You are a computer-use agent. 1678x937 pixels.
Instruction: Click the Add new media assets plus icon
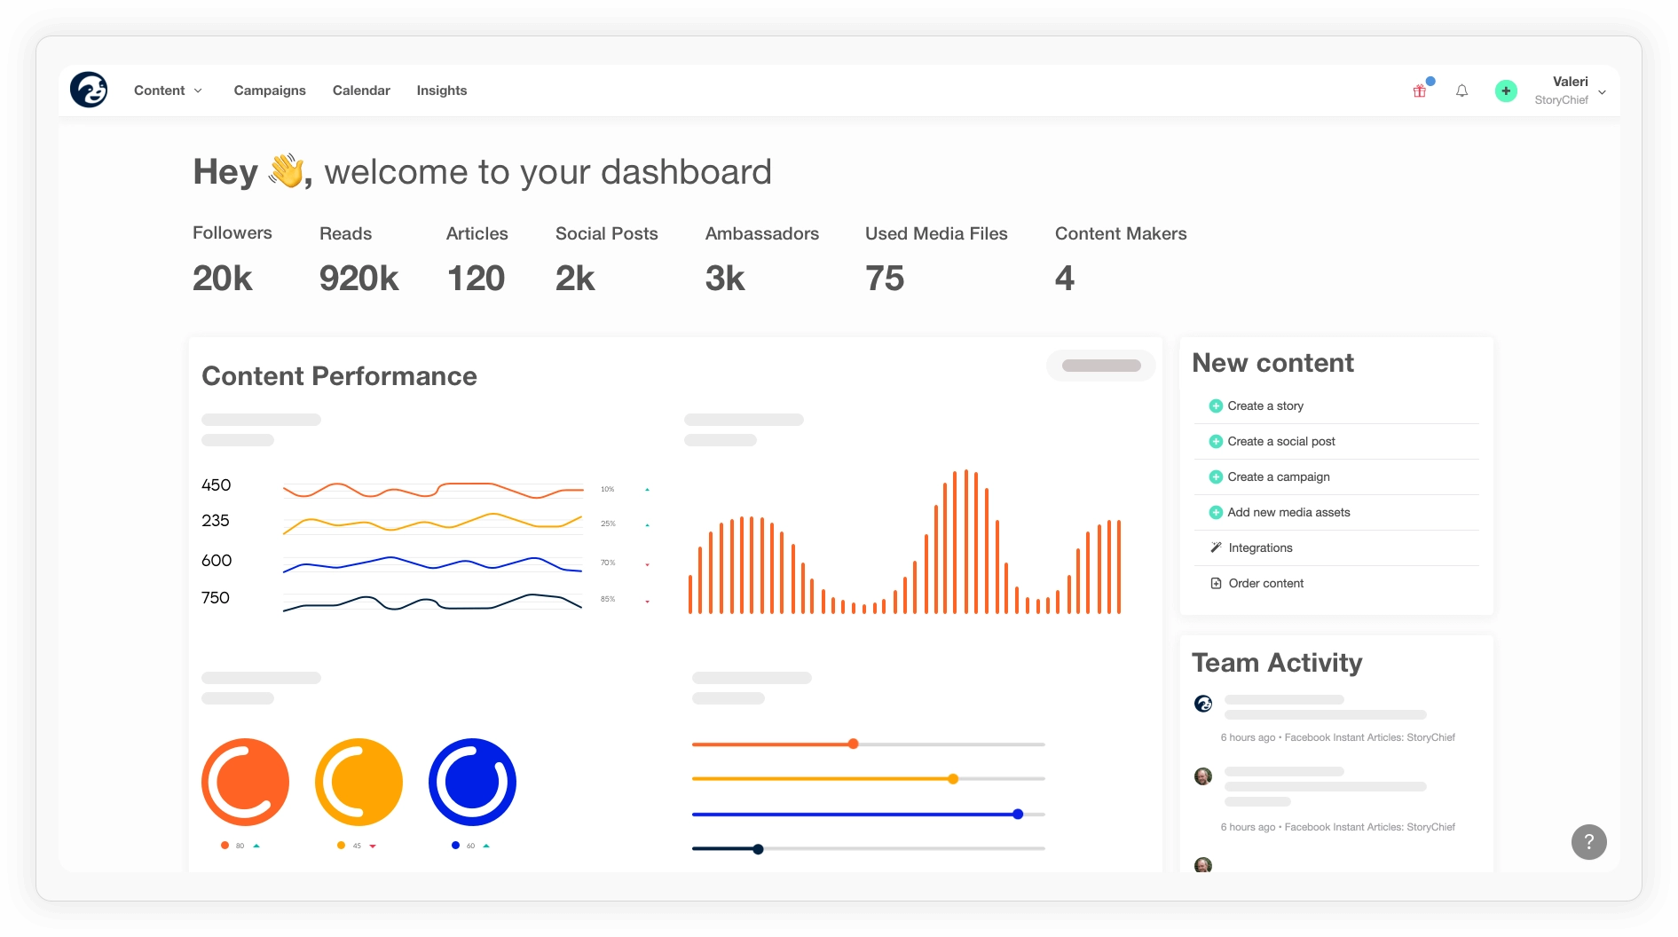(1216, 512)
